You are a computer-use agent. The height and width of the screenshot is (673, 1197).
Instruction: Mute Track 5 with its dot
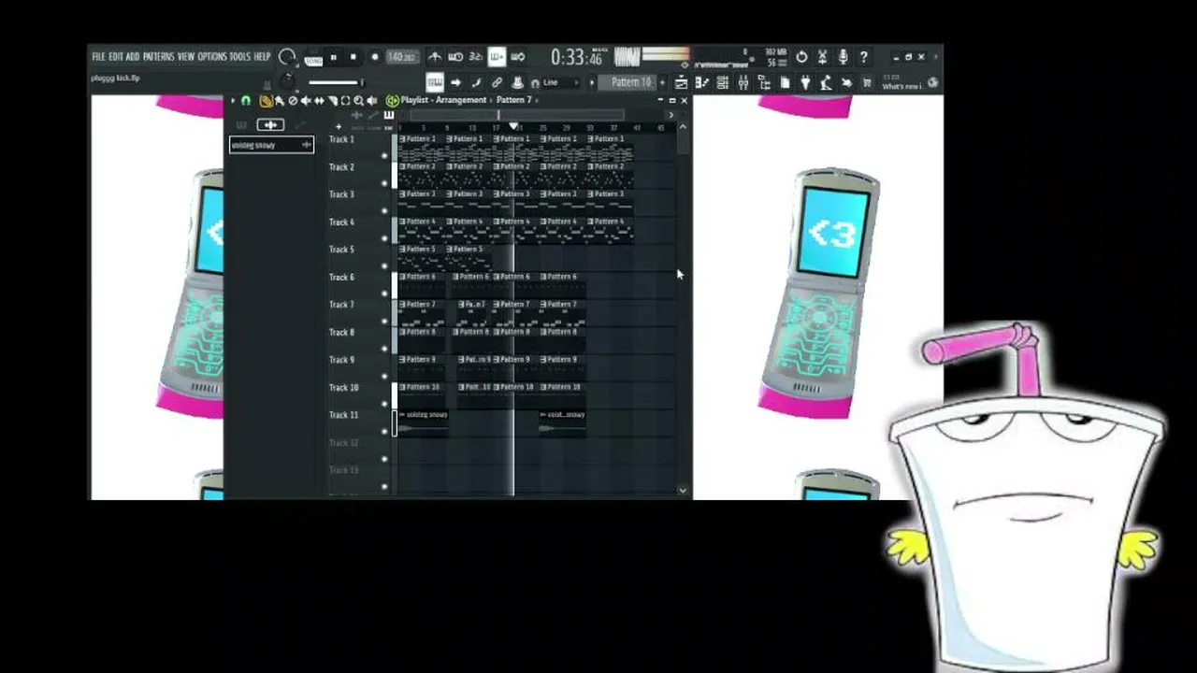point(384,266)
